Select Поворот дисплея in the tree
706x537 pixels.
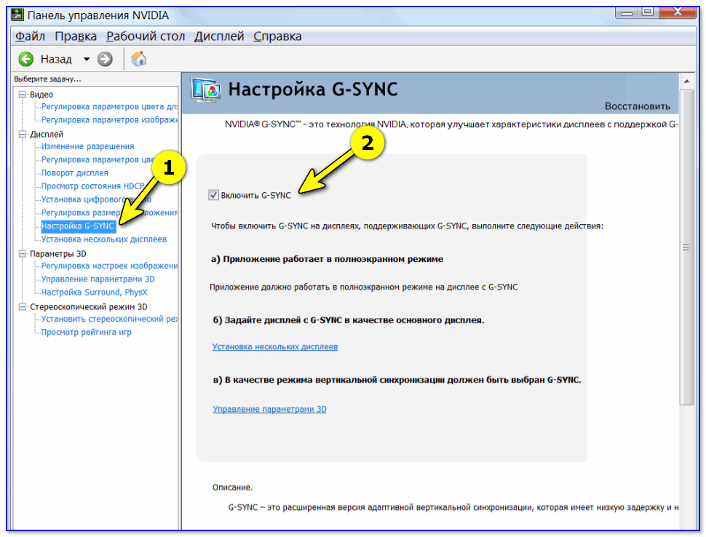pyautogui.click(x=75, y=173)
